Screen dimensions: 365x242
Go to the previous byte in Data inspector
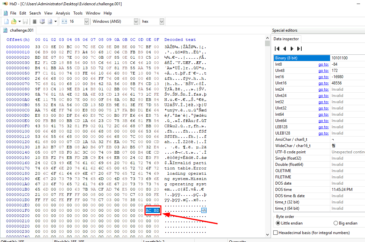pos(284,48)
